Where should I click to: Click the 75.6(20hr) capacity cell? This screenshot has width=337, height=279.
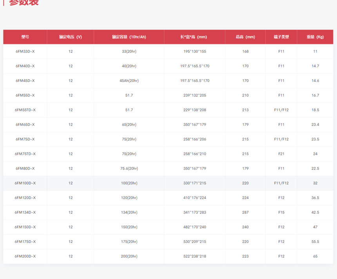(129, 168)
